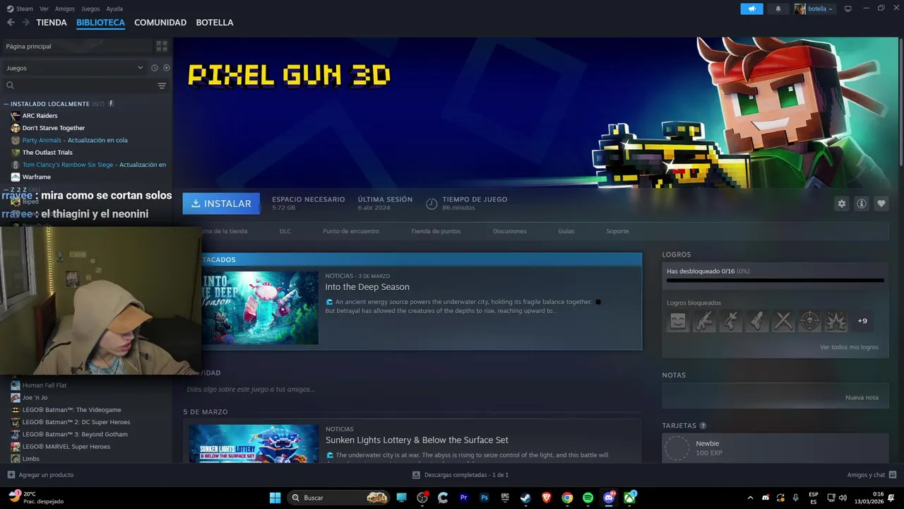Click Windows taskbar Buscar search box
Viewport: 904px width, 509px height.
pyautogui.click(x=339, y=498)
